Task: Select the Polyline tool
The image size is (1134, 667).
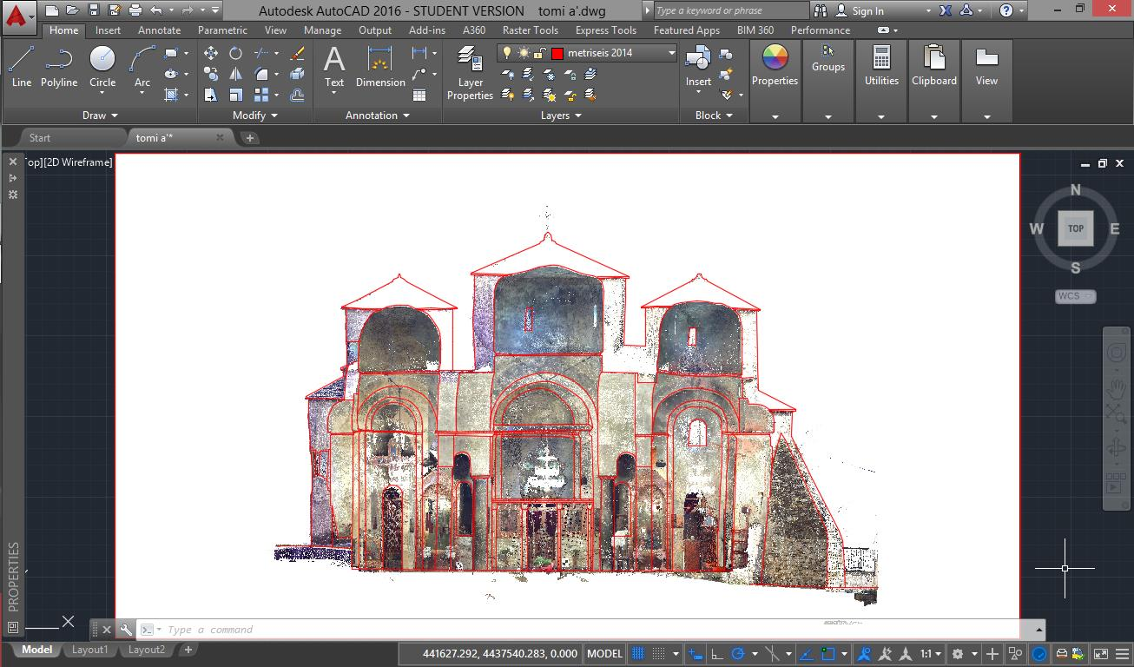Action: coord(59,67)
